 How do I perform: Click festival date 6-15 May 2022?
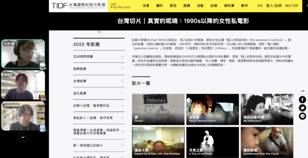(x=120, y=7)
